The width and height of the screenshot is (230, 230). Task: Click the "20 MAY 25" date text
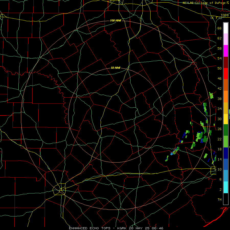point(139,228)
